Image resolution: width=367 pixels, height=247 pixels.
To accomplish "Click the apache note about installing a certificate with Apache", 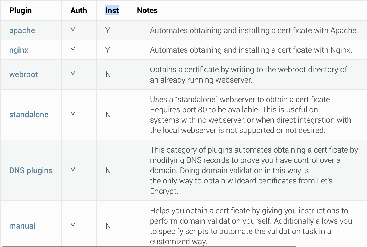I will 254,30.
